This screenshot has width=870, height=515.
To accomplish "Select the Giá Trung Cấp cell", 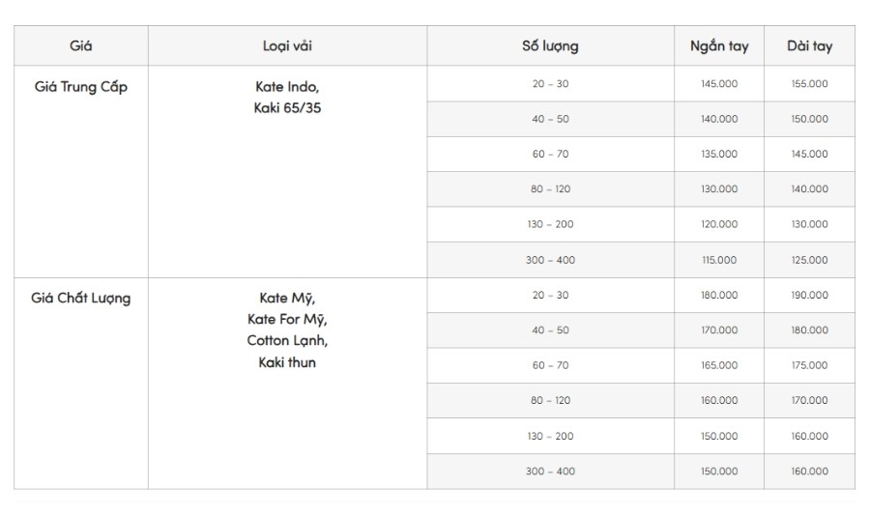I will (x=81, y=171).
